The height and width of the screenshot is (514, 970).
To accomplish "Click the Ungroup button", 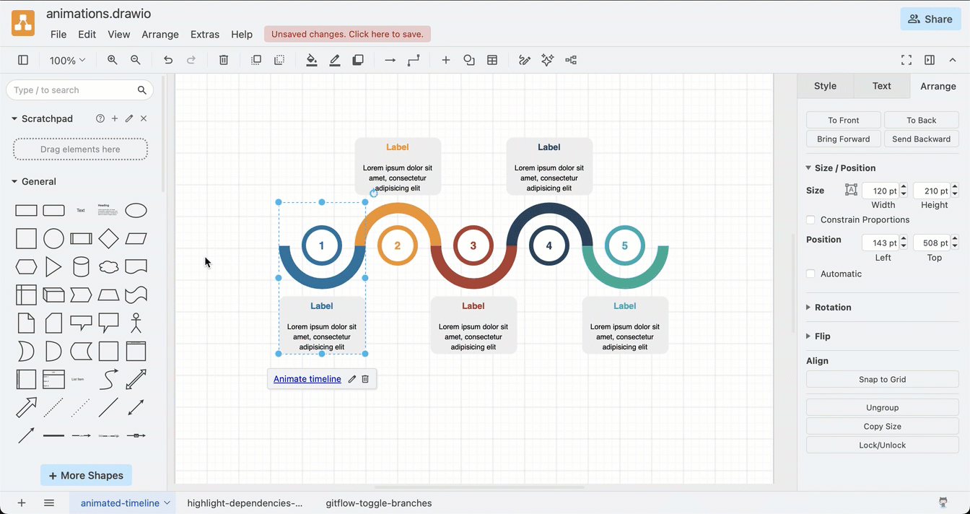I will (x=883, y=407).
